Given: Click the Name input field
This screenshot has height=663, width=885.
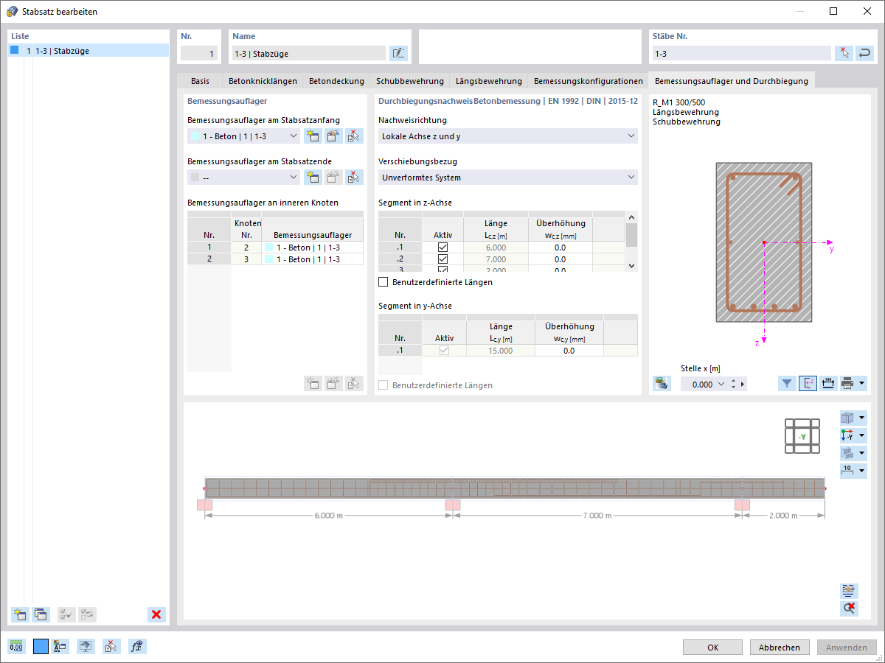Looking at the screenshot, I should (x=309, y=53).
